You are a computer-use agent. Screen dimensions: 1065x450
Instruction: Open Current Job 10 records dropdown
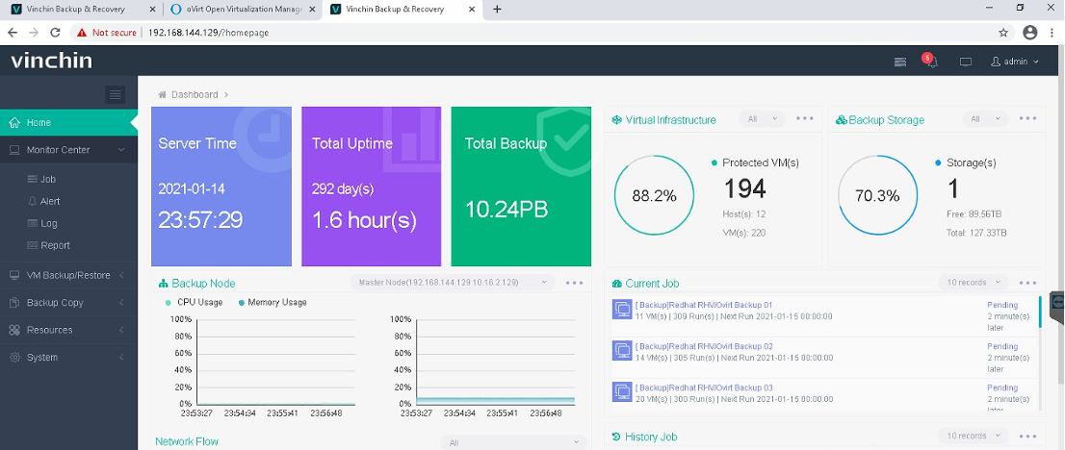tap(974, 283)
